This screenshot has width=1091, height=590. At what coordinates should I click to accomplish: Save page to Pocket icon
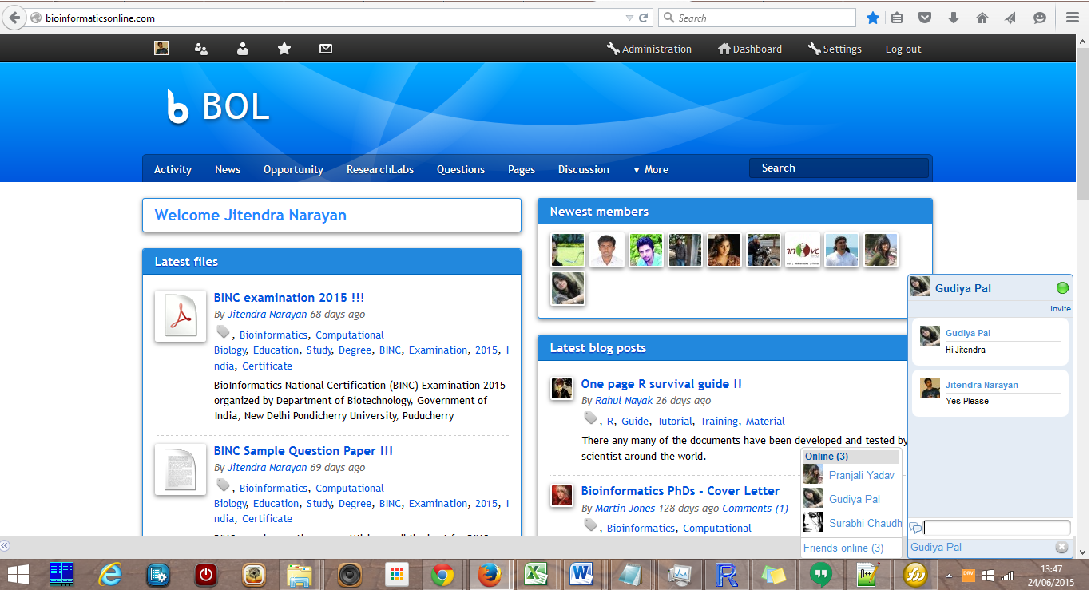click(x=925, y=18)
